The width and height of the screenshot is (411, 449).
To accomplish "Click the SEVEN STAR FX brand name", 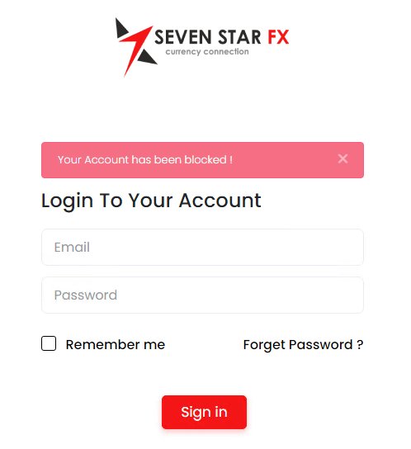I will tap(222, 37).
